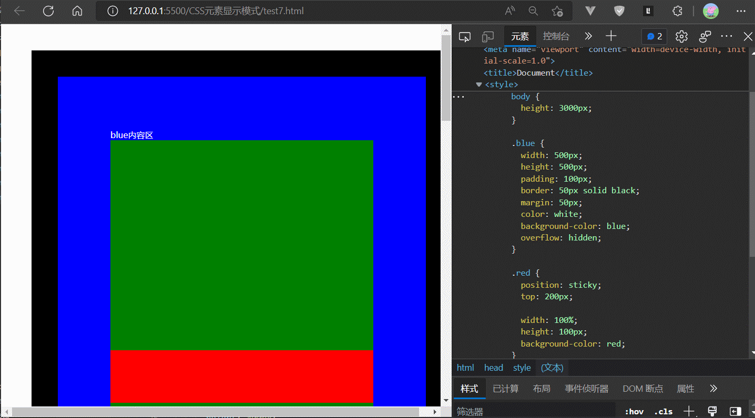Image resolution: width=755 pixels, height=418 pixels.
Task: Add this page to favorites star icon
Action: pyautogui.click(x=557, y=11)
